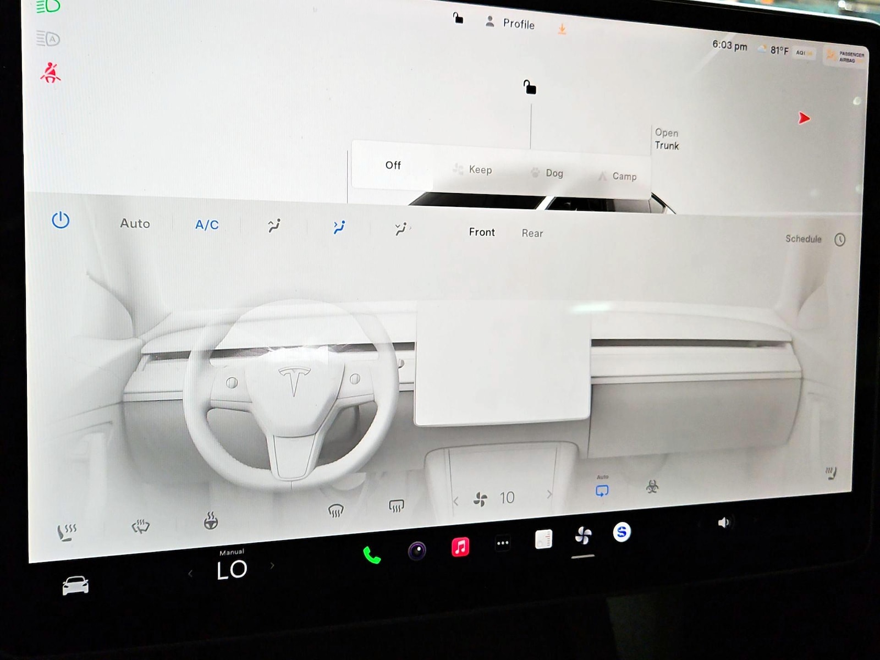880x660 pixels.
Task: Increase fan speed with right arrow
Action: tap(549, 494)
